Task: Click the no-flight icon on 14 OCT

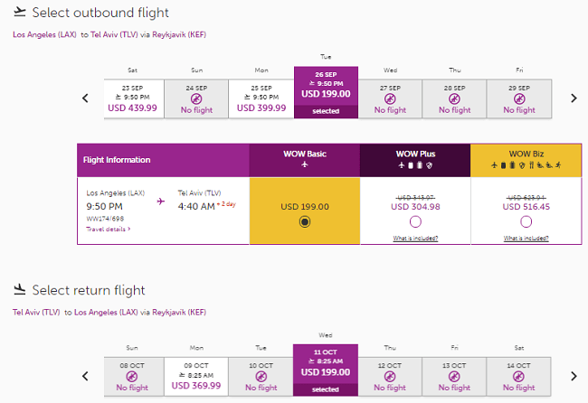Action: pos(518,377)
